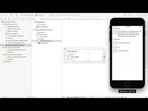Switch to the standard editor
The height and width of the screenshot is (111, 148).
pos(125,15)
